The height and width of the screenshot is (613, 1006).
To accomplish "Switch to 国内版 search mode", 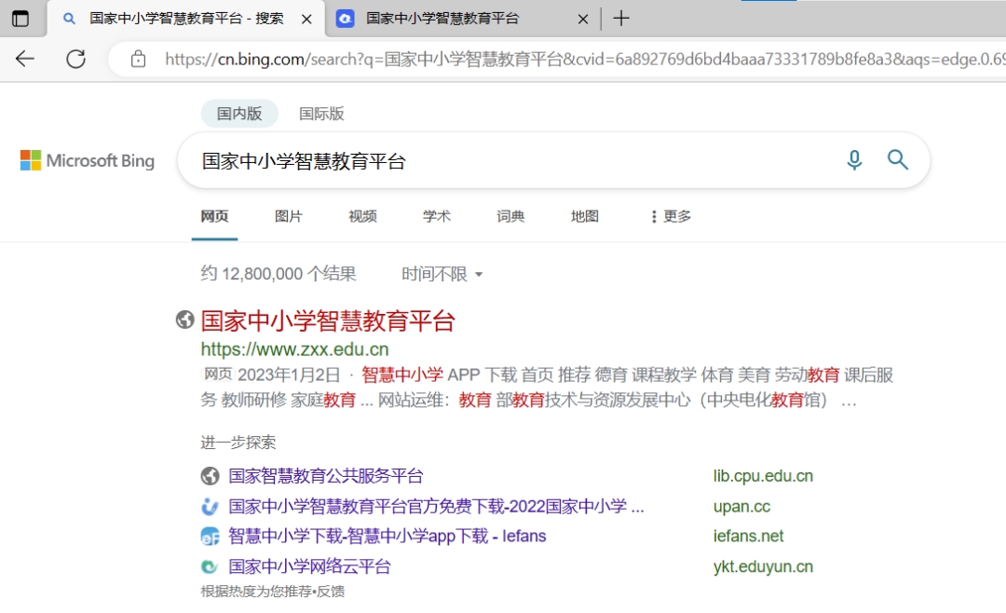I will click(239, 114).
